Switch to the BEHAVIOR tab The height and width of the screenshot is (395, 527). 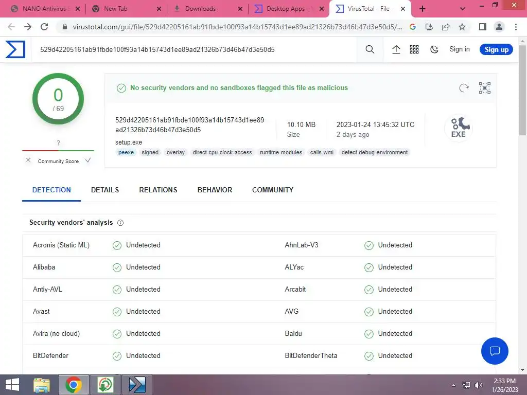215,190
